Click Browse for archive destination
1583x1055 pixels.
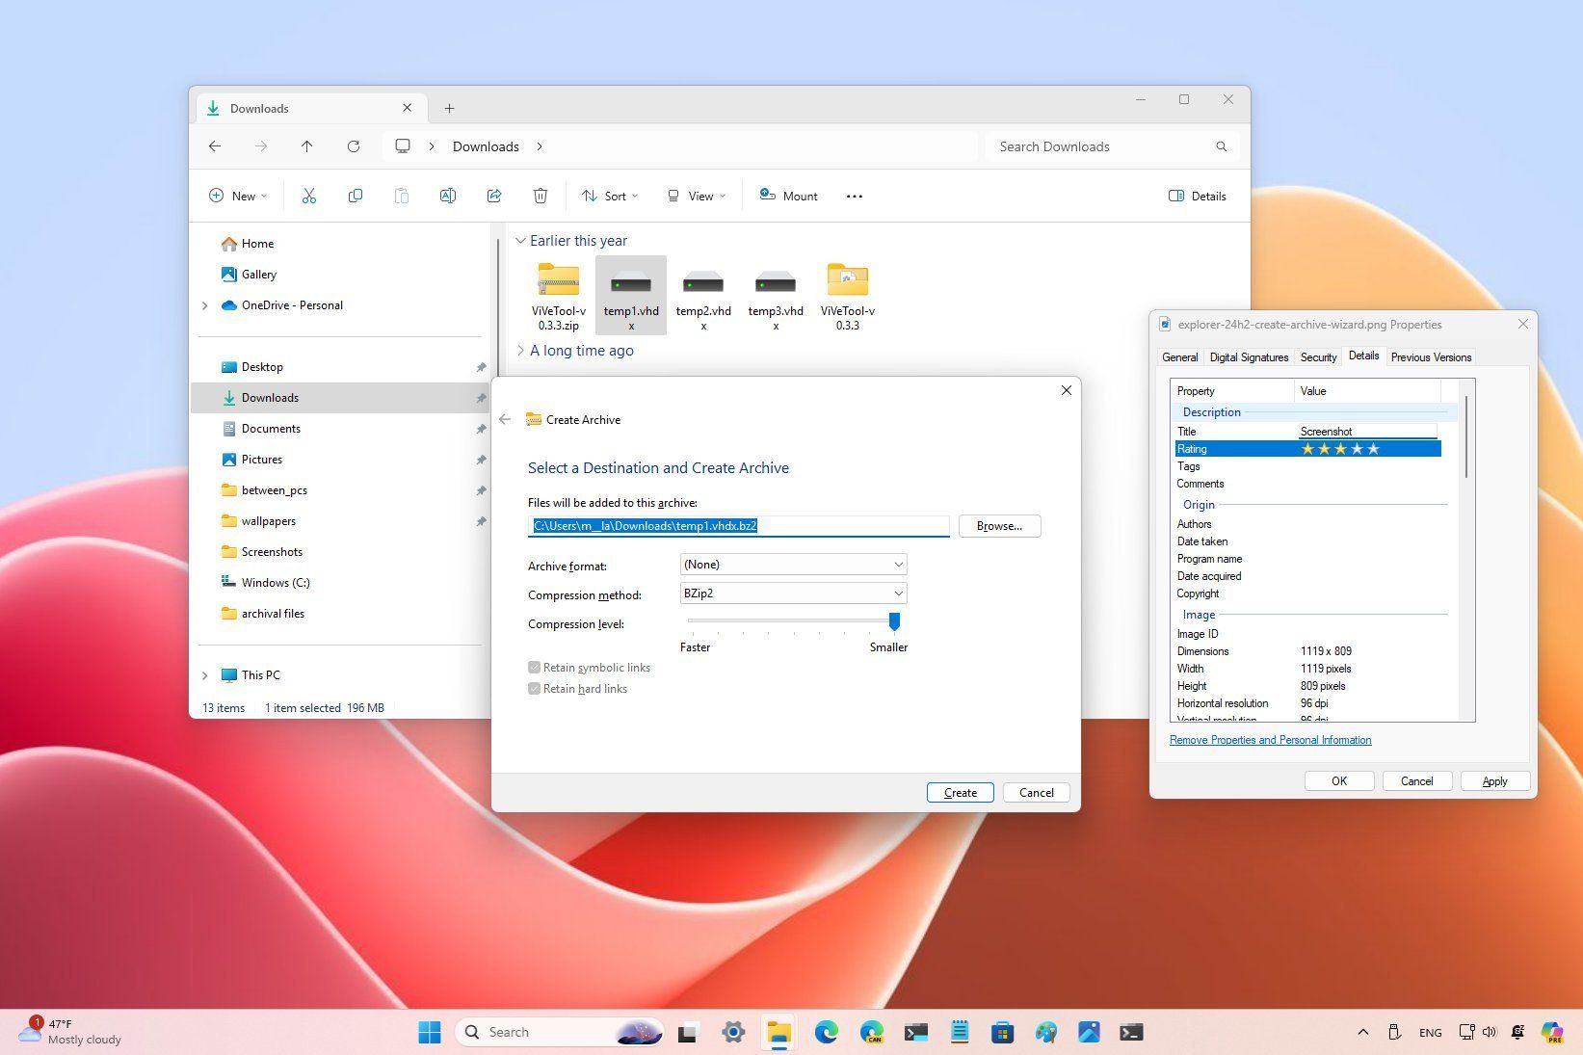click(999, 525)
